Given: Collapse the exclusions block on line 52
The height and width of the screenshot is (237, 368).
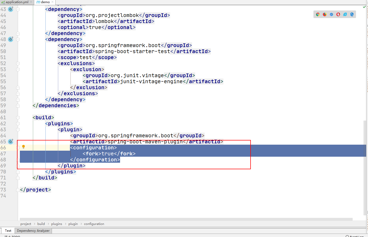Looking at the screenshot, I should click(18, 63).
